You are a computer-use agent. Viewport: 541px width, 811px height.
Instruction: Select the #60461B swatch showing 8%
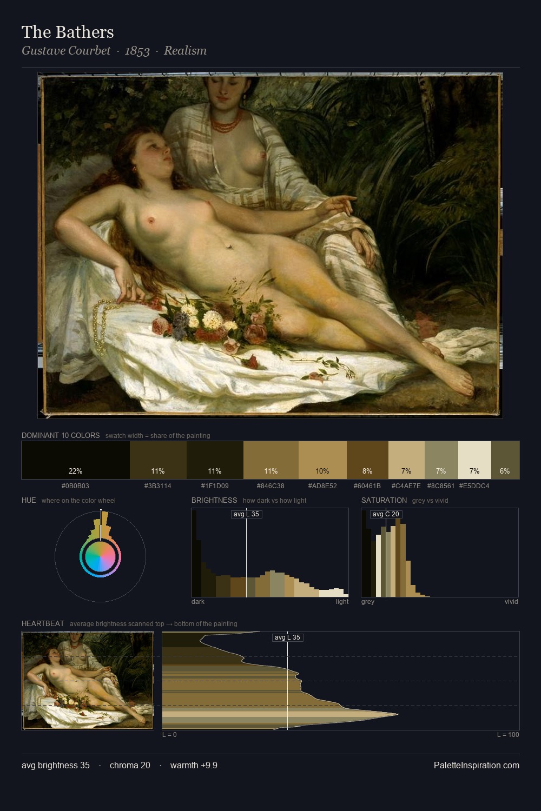[367, 460]
